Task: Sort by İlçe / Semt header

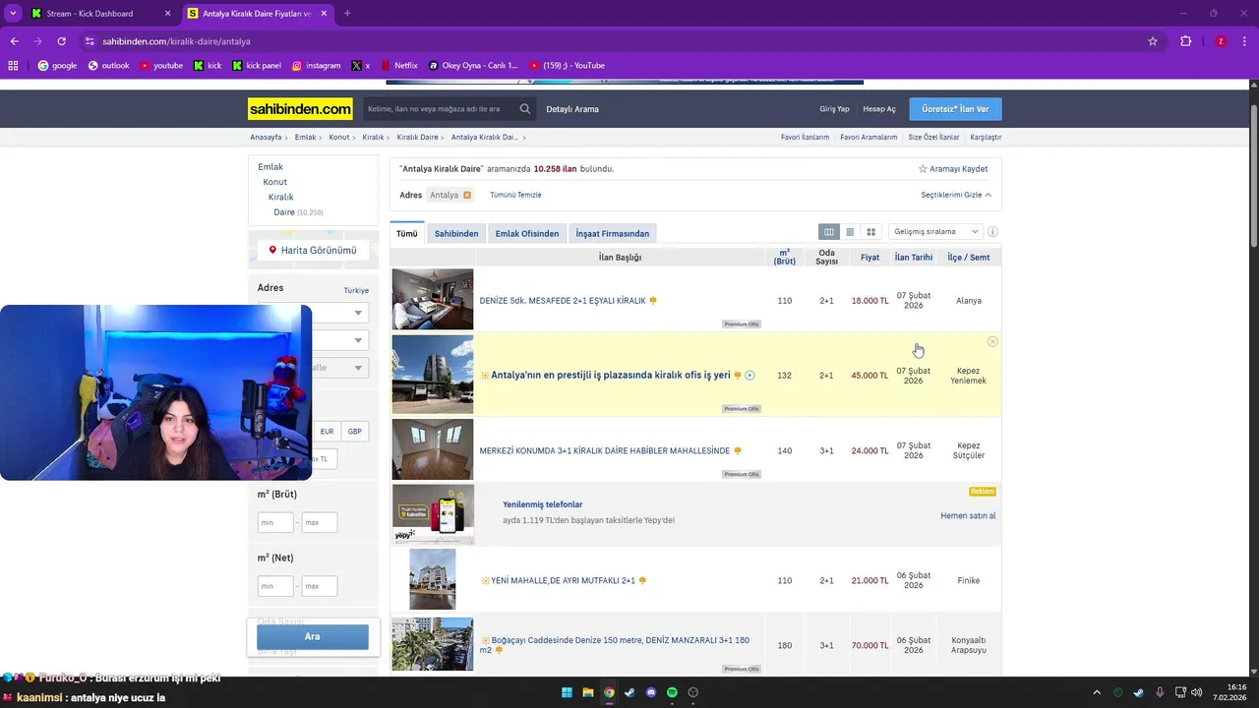Action: pyautogui.click(x=969, y=258)
